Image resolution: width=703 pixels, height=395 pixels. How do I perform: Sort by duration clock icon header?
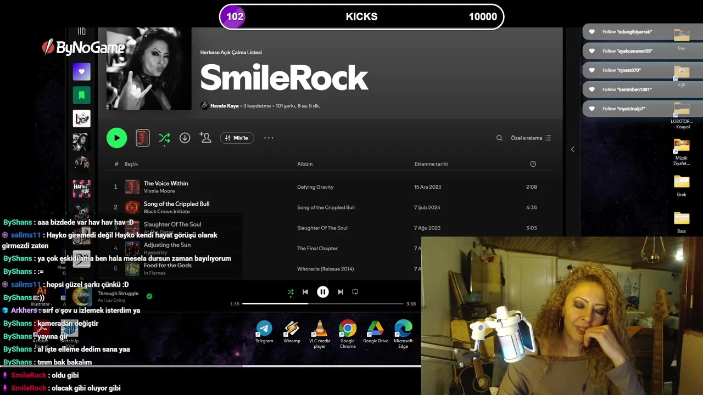click(533, 164)
